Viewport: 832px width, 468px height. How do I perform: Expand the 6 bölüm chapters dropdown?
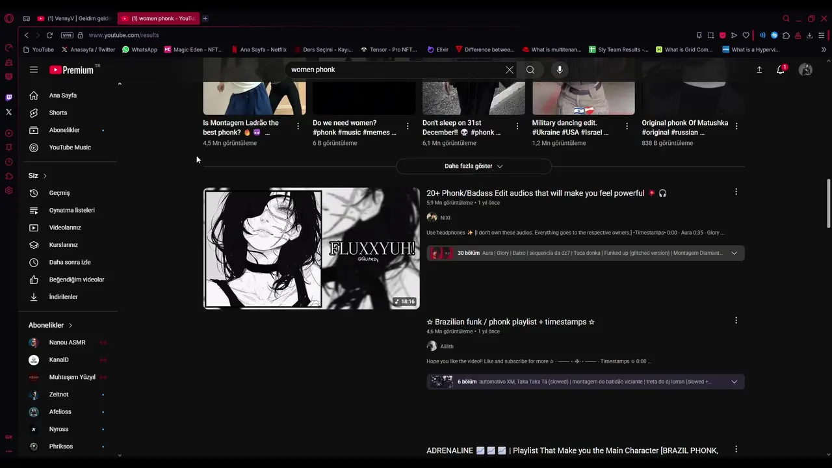tap(734, 382)
